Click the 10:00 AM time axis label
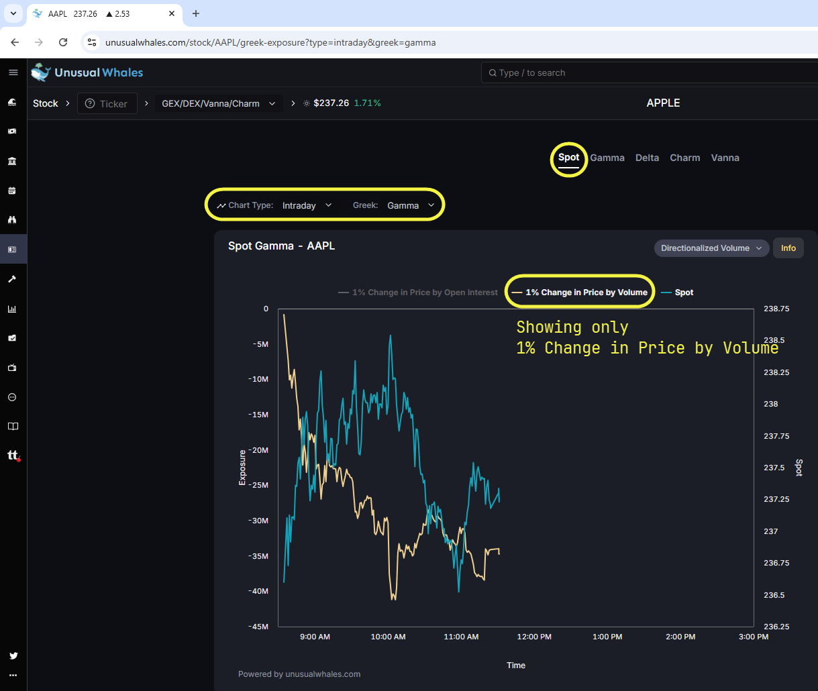Viewport: 818px width, 691px height. point(388,637)
